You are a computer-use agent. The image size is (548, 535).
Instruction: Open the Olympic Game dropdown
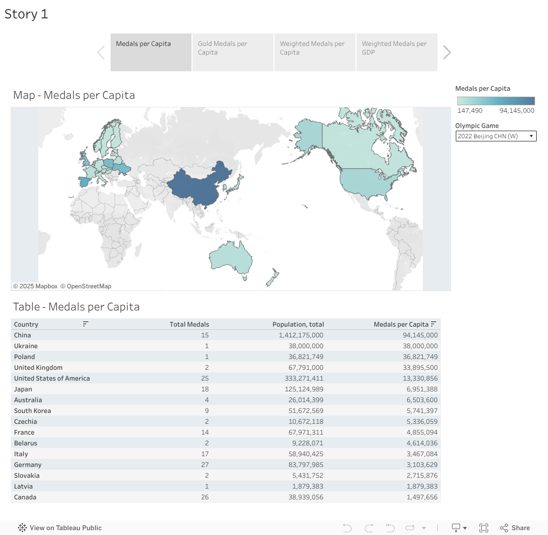(496, 136)
